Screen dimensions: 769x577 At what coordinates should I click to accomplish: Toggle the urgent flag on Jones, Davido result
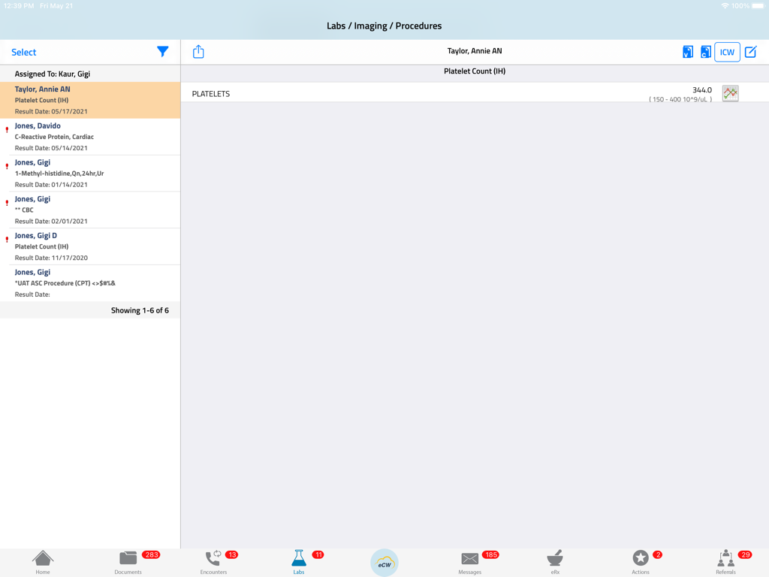coord(7,129)
